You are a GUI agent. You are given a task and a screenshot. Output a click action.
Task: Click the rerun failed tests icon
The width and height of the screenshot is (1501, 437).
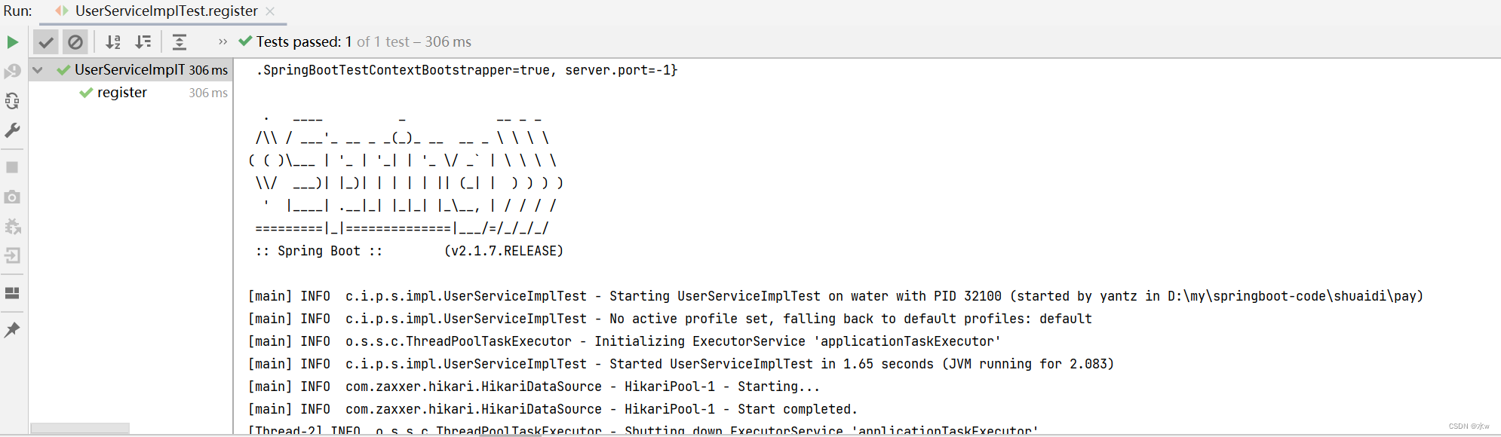pos(12,100)
